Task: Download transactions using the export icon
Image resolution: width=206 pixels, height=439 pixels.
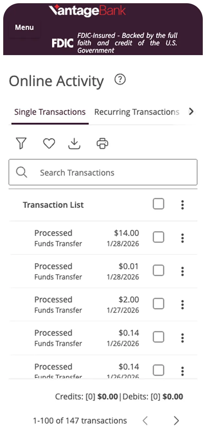Action: point(74,144)
